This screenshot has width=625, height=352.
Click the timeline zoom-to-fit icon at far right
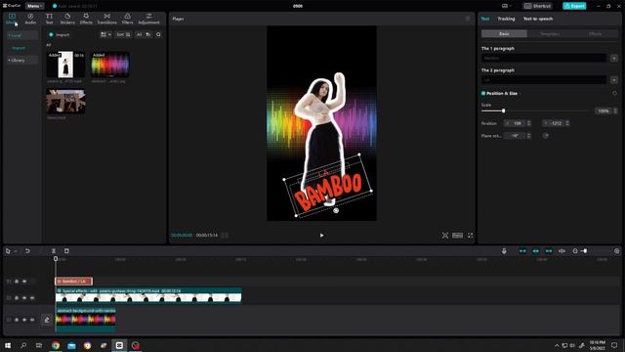[x=616, y=251]
